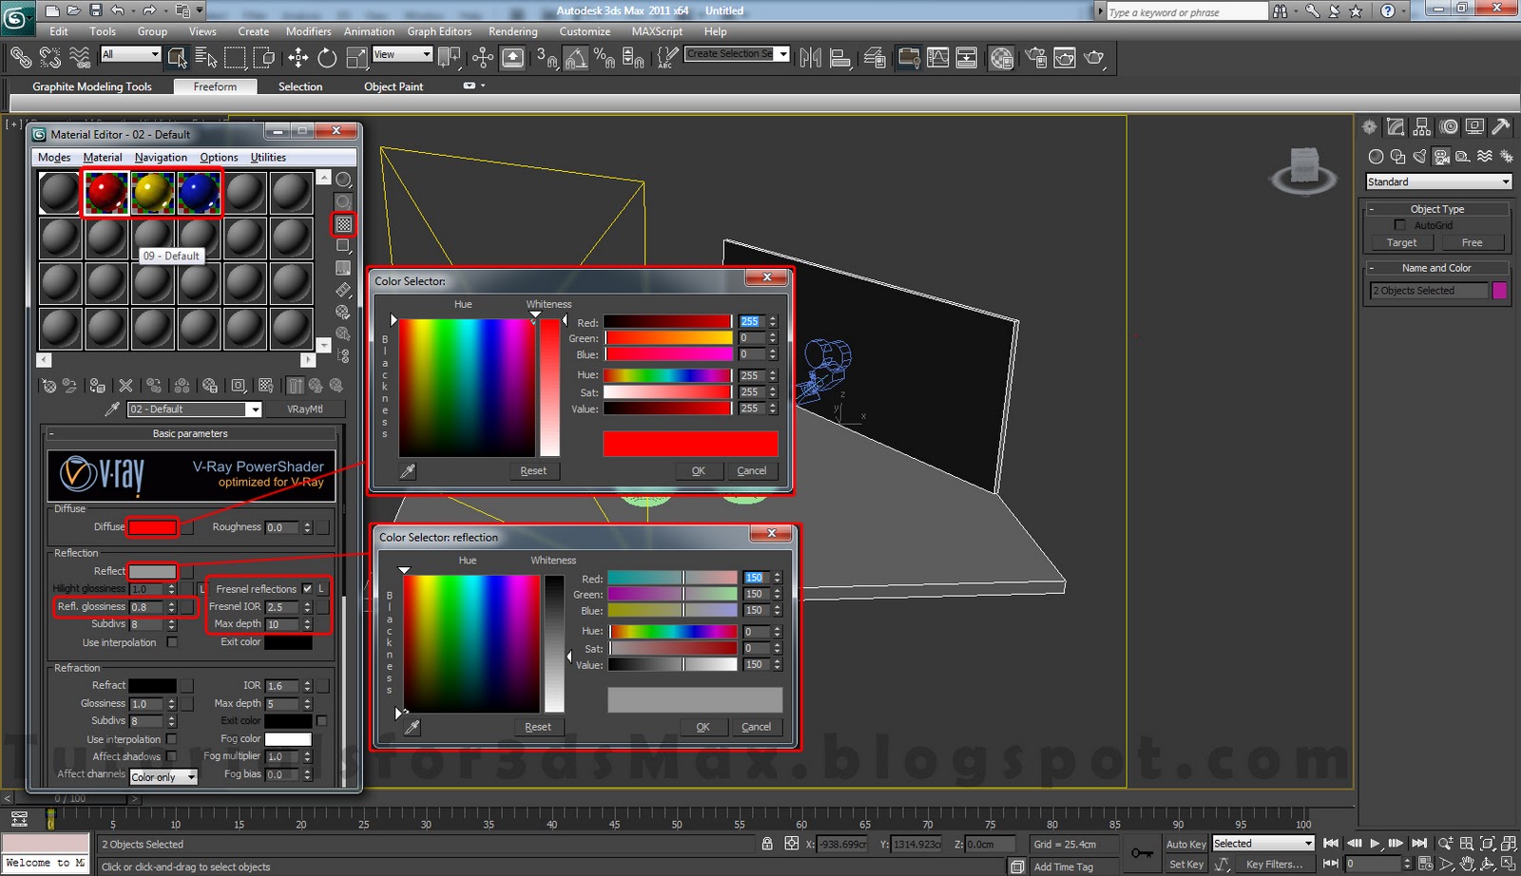Select the yellow material sample slot
Screen dimensions: 1521x876
click(153, 192)
